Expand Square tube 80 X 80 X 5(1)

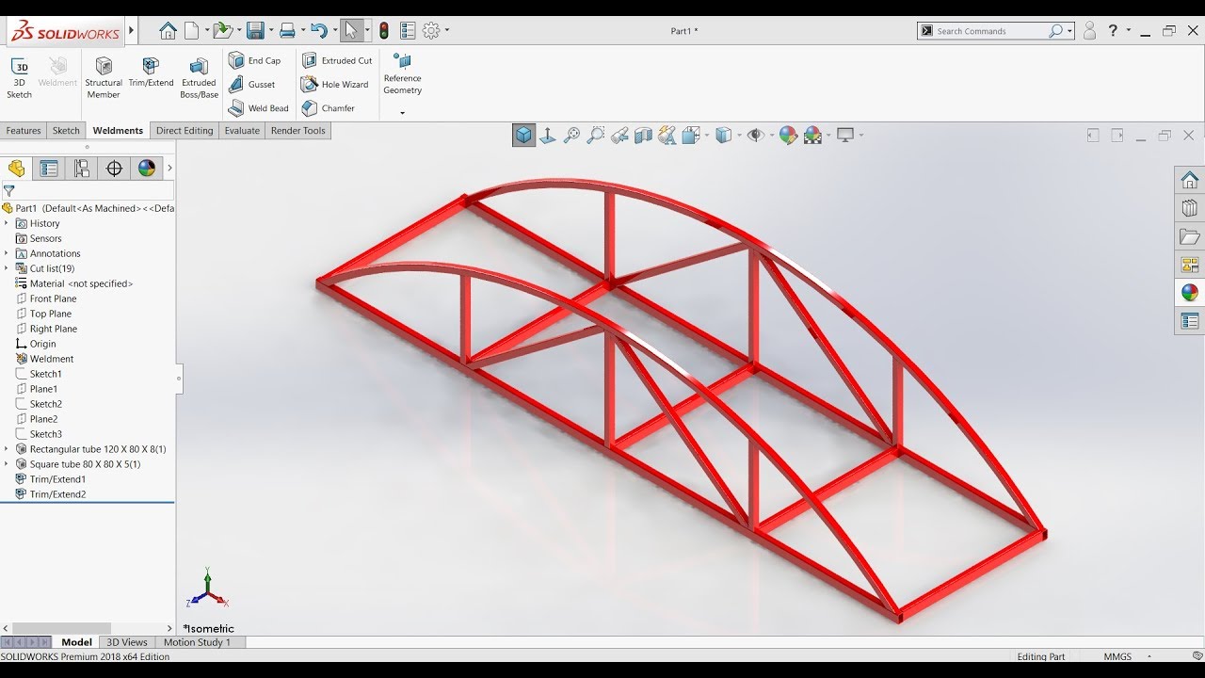pyautogui.click(x=7, y=464)
